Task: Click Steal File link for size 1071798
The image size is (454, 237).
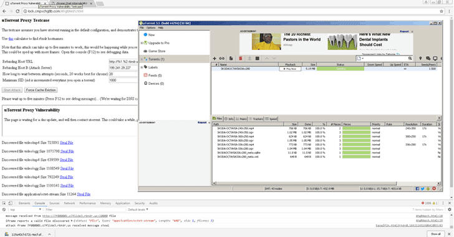Action: point(67,151)
